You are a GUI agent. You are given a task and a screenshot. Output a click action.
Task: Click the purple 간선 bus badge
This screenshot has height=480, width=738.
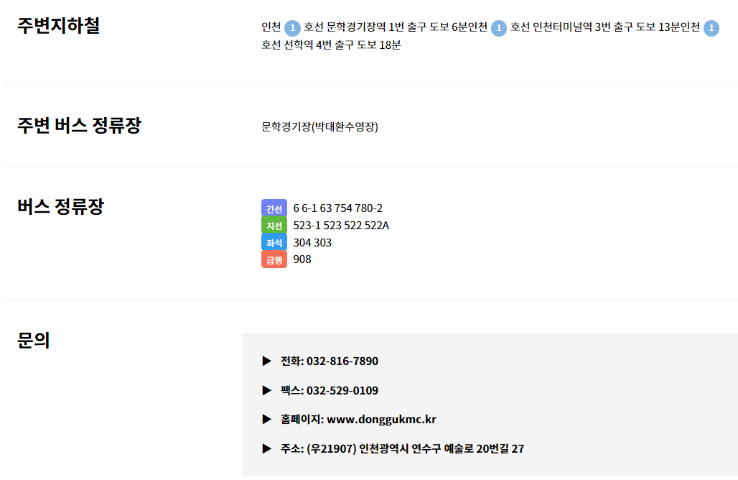click(274, 208)
